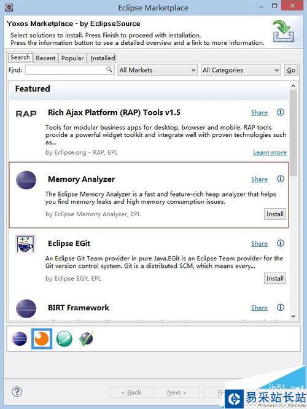Install Eclipse EGit
The width and height of the screenshot is (307, 409).
(275, 278)
